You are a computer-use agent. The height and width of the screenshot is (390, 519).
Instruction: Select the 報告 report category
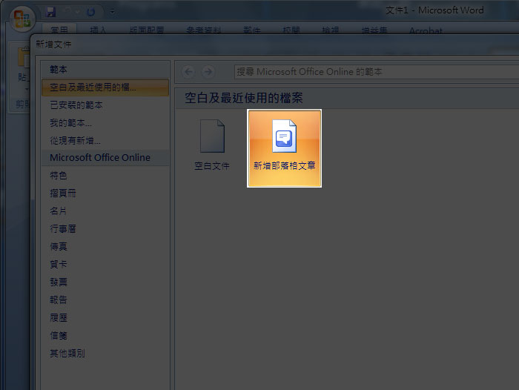(x=59, y=300)
